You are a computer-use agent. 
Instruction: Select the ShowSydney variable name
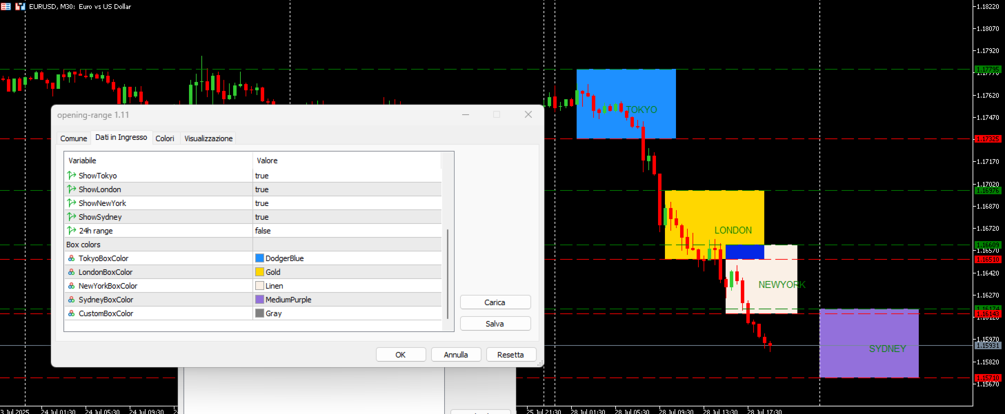click(x=100, y=217)
